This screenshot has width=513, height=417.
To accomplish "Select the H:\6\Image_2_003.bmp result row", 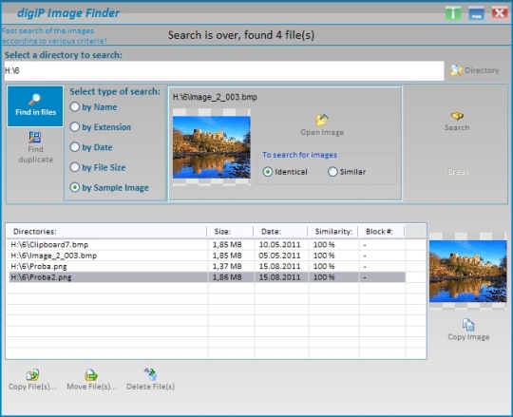I will pos(207,256).
